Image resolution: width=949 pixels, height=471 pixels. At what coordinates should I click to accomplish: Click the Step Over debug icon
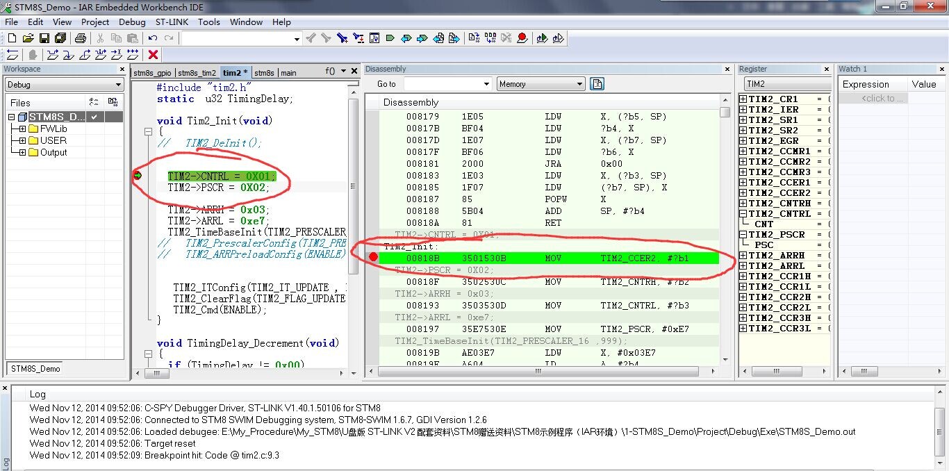pyautogui.click(x=53, y=54)
